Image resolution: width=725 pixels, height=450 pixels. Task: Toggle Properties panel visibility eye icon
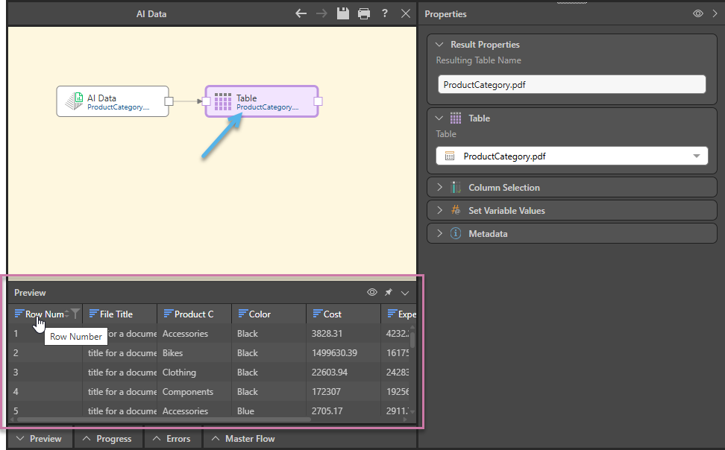697,13
